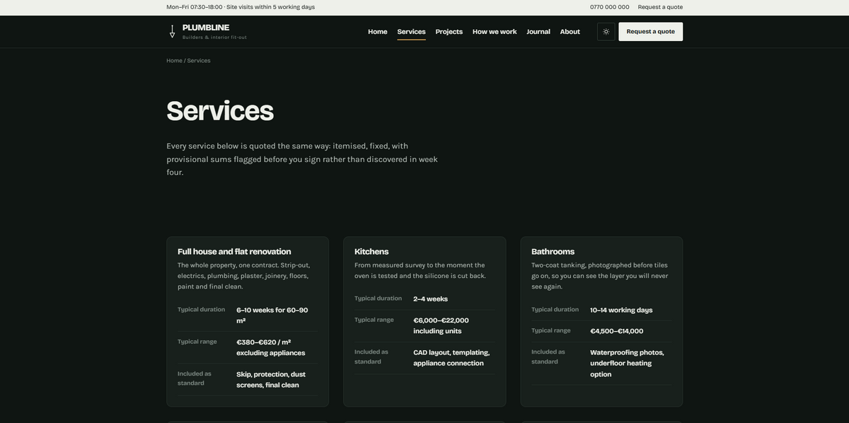Click the Home breadcrumb link
Image resolution: width=849 pixels, height=423 pixels.
174,61
